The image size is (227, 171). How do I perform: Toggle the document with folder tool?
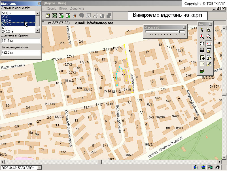pyautogui.click(x=209, y=57)
